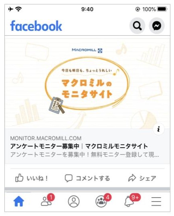Viewport: 174px width, 216px height.
Task: Tap the speech bubble comment icon
Action: click(69, 178)
